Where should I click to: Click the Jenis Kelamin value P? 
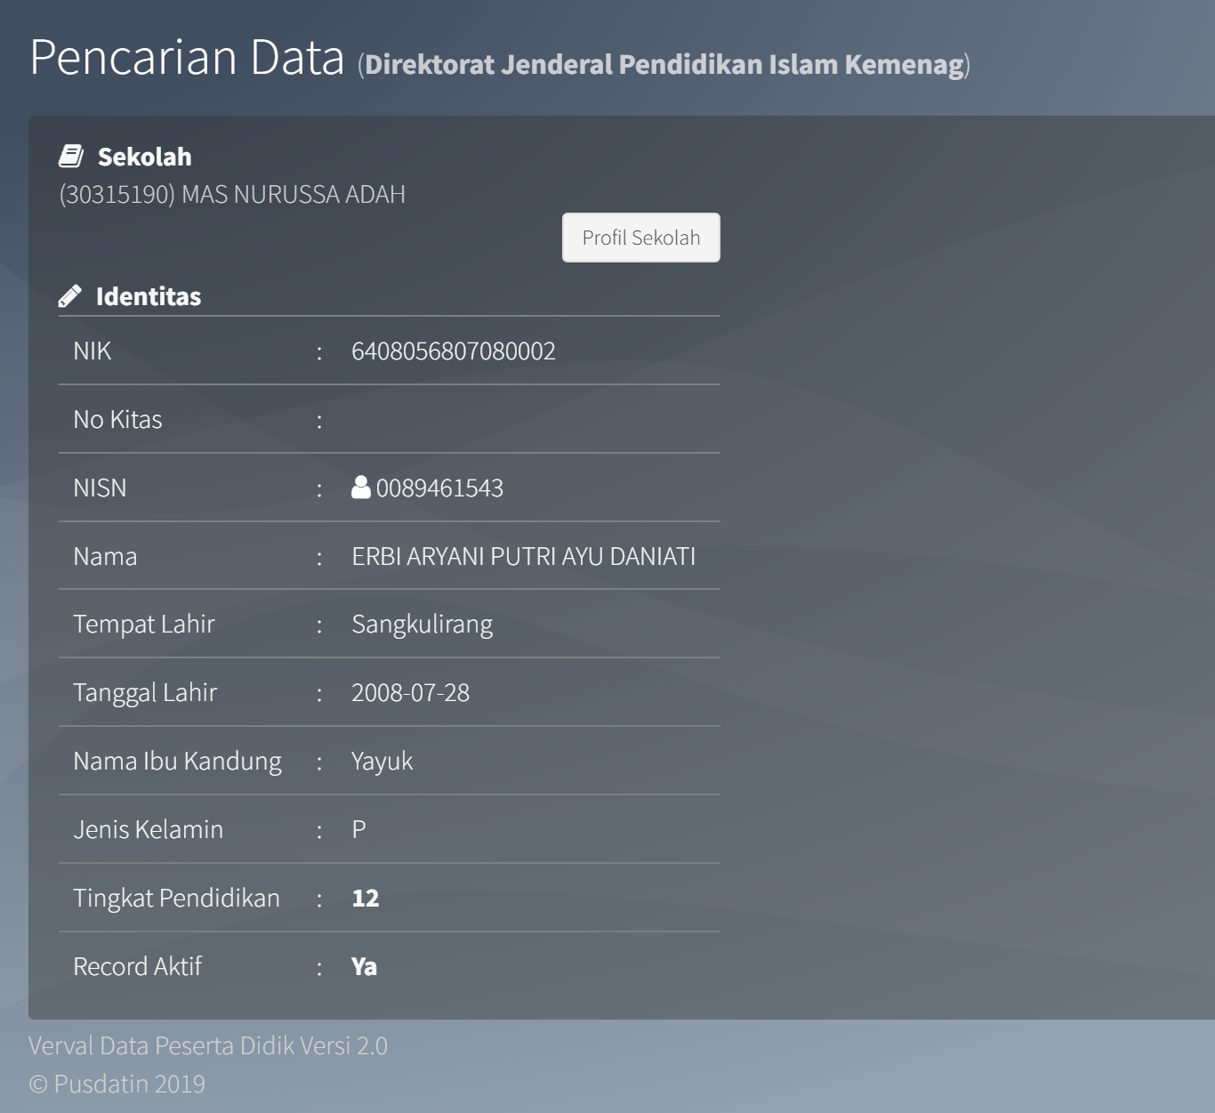pos(358,830)
